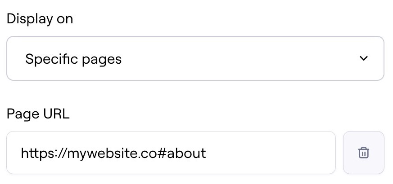Show the Display on options list
This screenshot has width=393, height=184.
(x=195, y=59)
